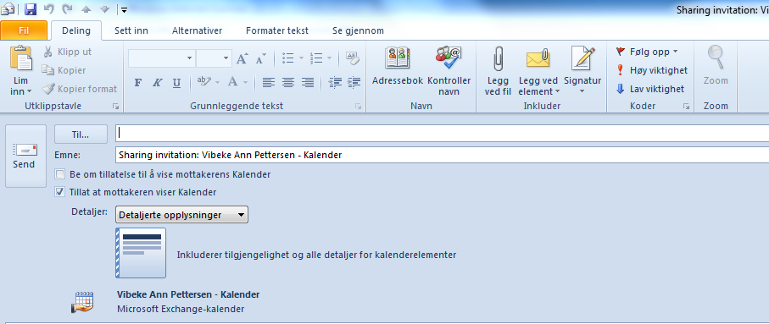Click the Send button

tap(25, 157)
